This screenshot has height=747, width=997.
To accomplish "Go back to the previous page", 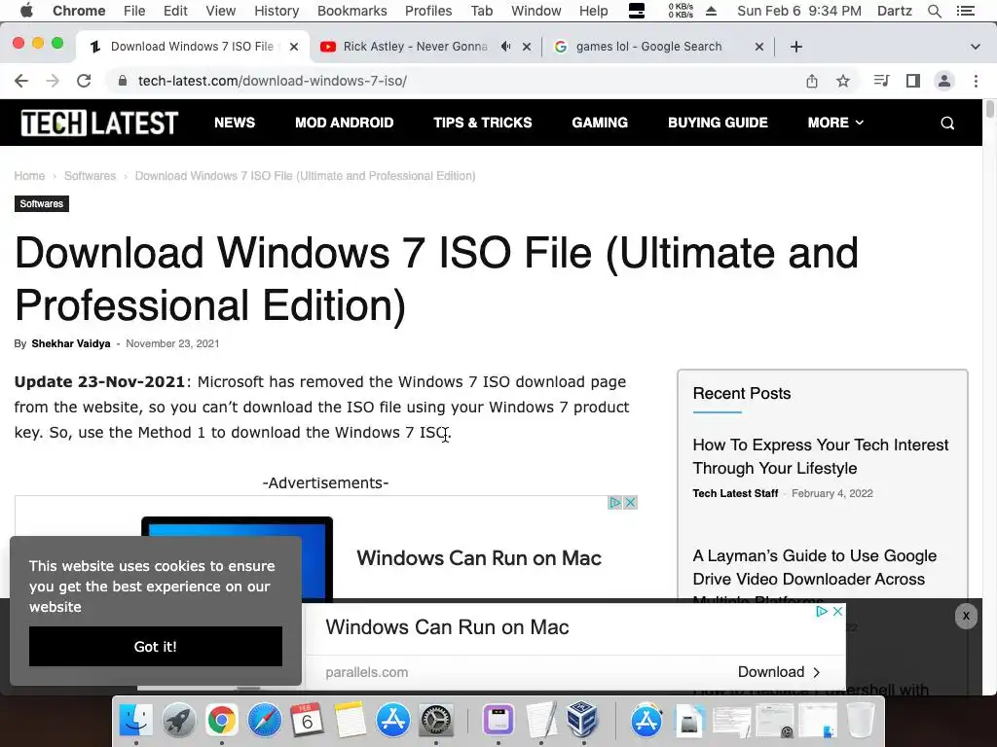I will (x=21, y=81).
